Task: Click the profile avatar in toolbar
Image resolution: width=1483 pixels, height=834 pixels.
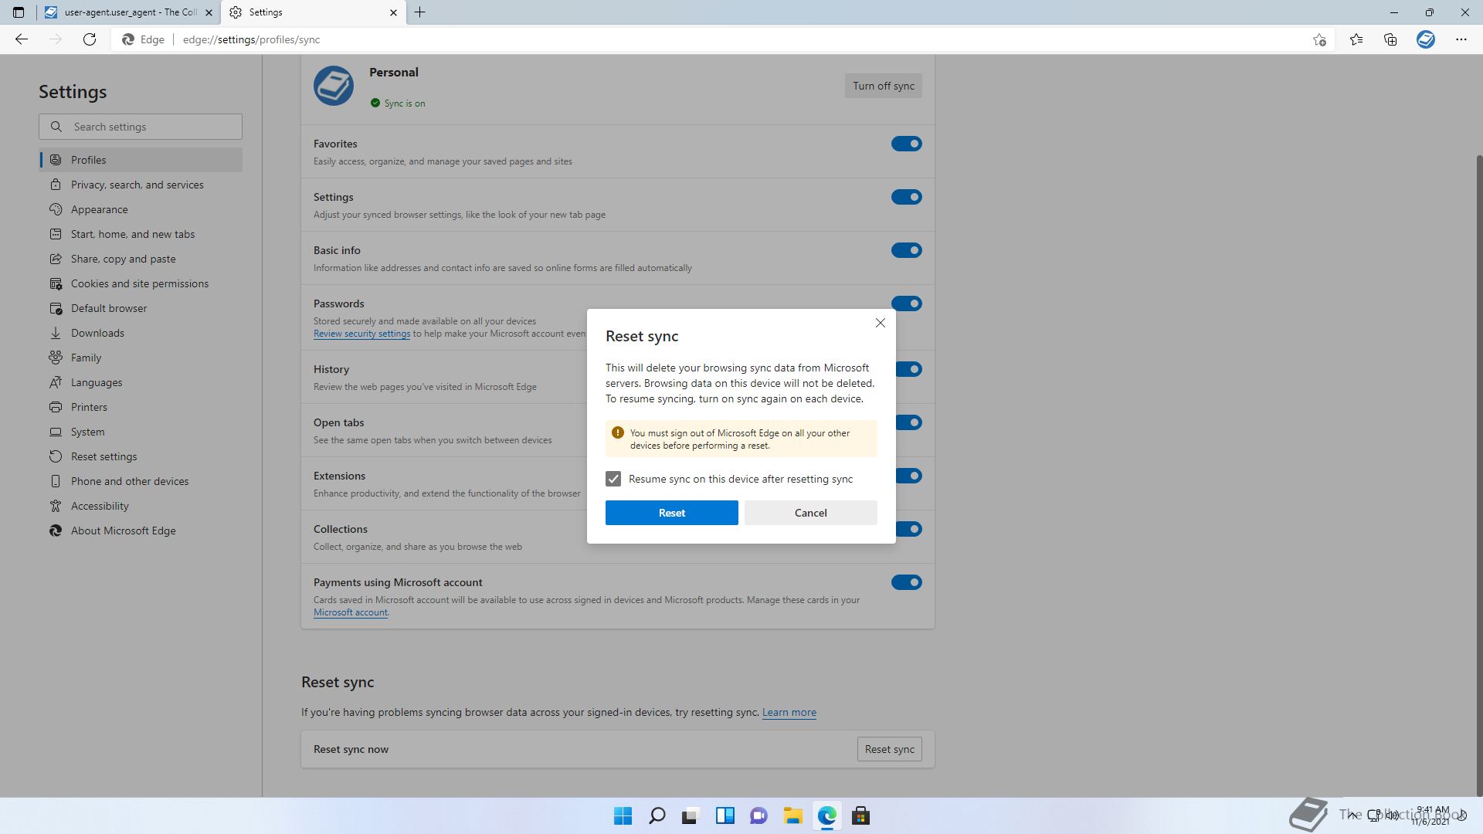Action: coord(1425,39)
